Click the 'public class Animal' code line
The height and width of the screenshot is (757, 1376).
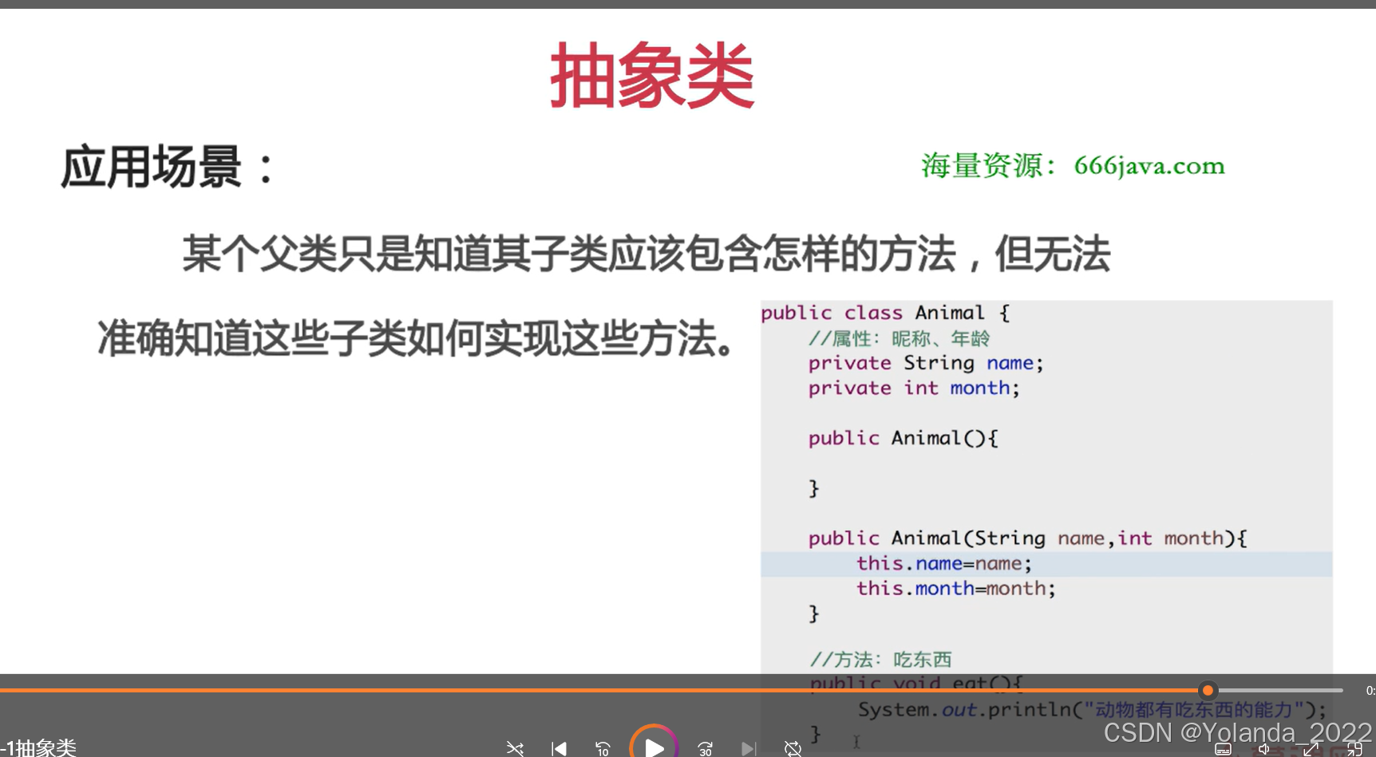[885, 313]
